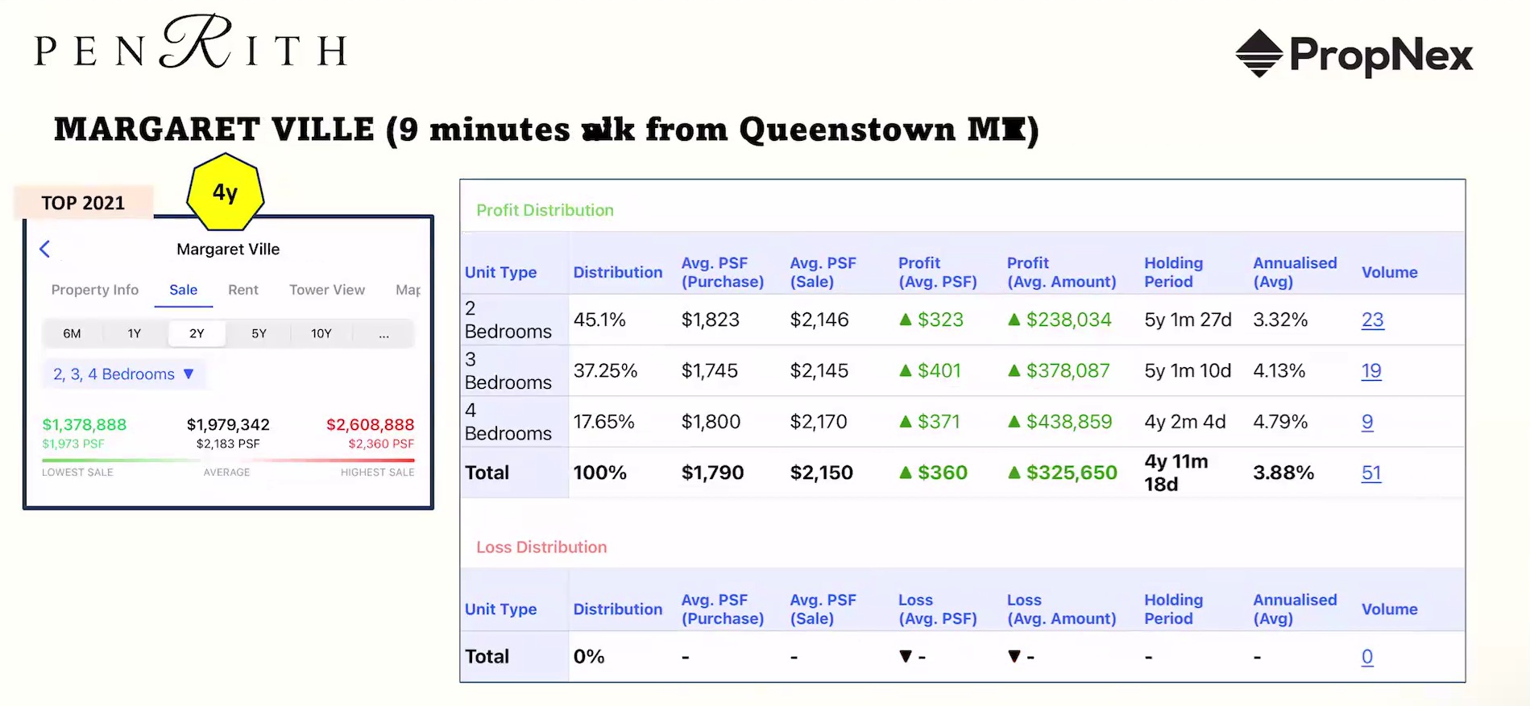
Task: Select the 5Y period option
Action: 259,333
